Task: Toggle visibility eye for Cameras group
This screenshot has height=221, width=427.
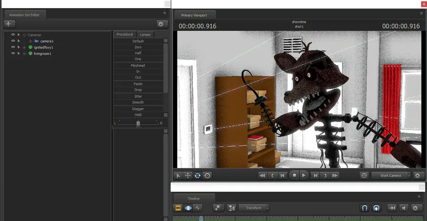Action: (13, 35)
